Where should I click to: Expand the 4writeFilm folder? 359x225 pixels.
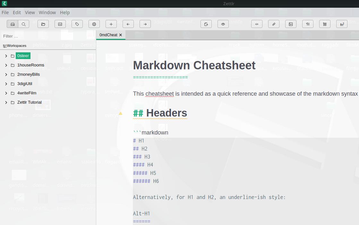[6, 93]
